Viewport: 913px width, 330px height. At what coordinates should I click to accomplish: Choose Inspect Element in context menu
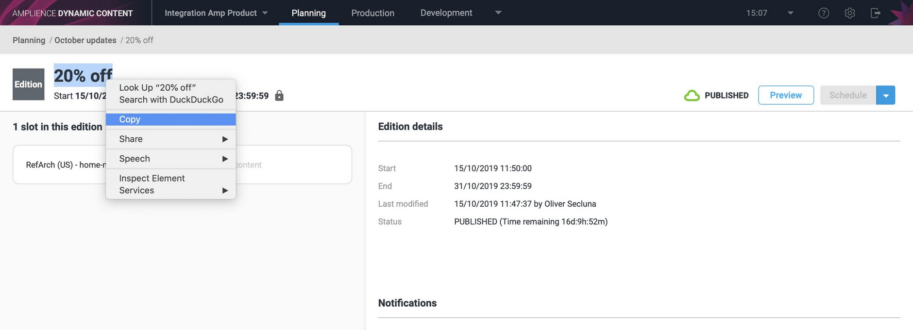click(x=171, y=178)
